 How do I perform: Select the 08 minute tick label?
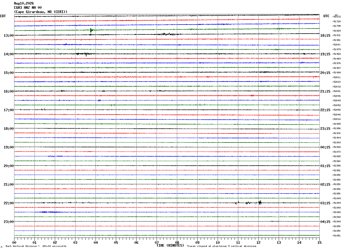177,243
